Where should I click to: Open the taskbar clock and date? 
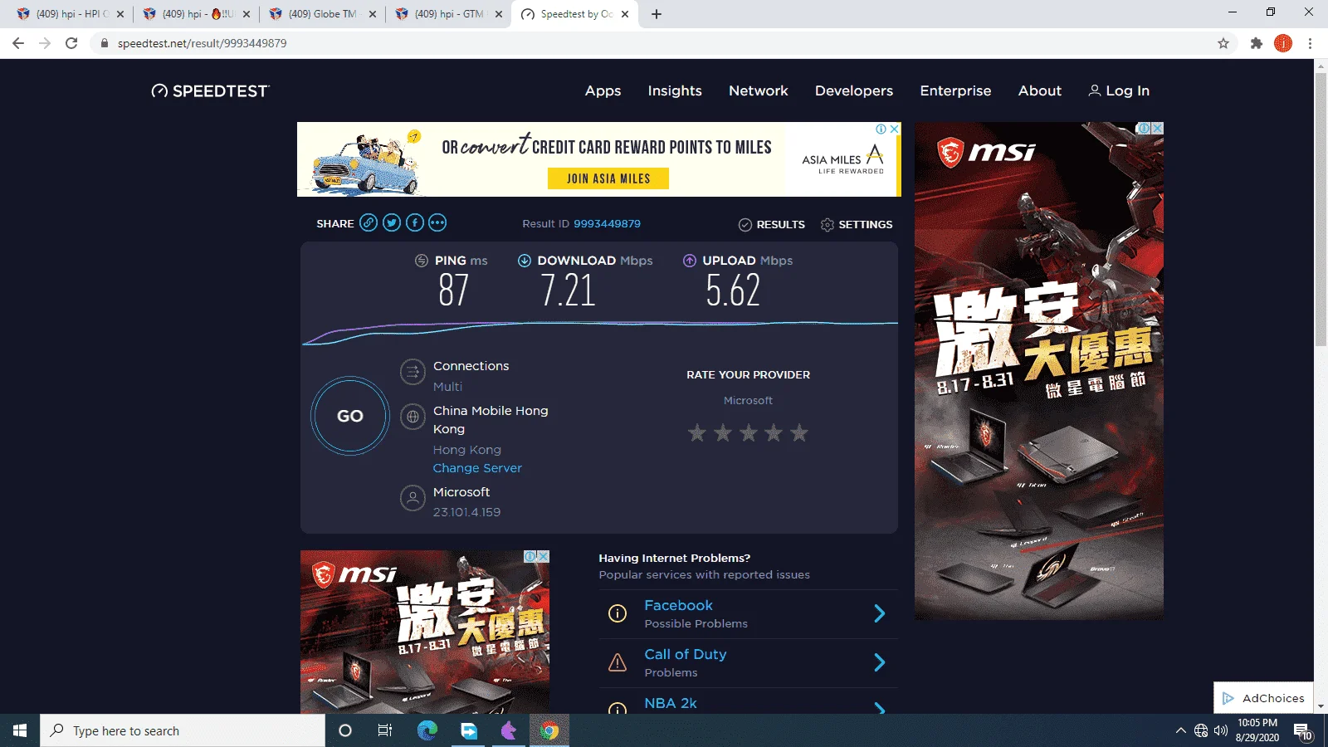click(x=1257, y=730)
